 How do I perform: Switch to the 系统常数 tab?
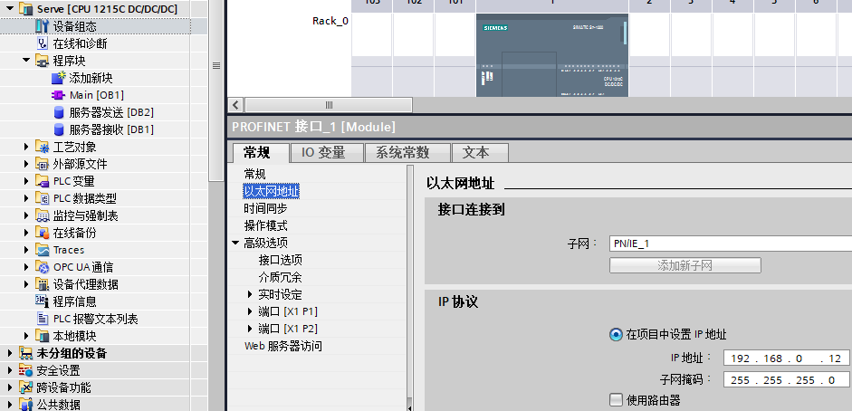[x=402, y=153]
